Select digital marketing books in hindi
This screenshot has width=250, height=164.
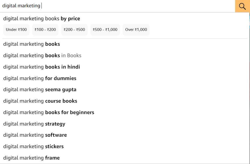point(41,67)
